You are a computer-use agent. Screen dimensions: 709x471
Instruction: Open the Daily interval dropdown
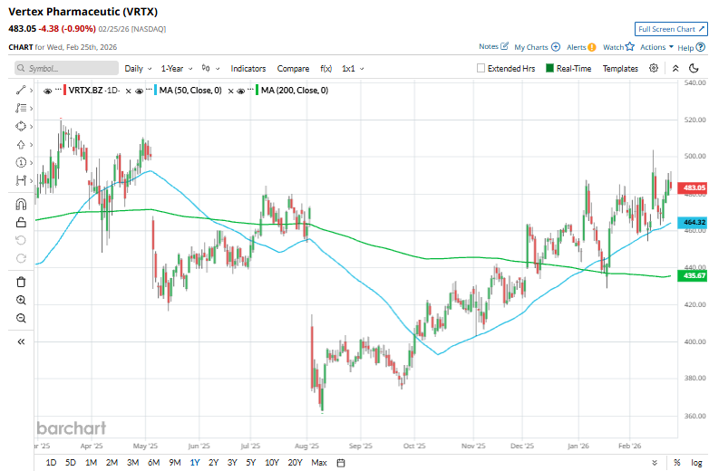[137, 68]
